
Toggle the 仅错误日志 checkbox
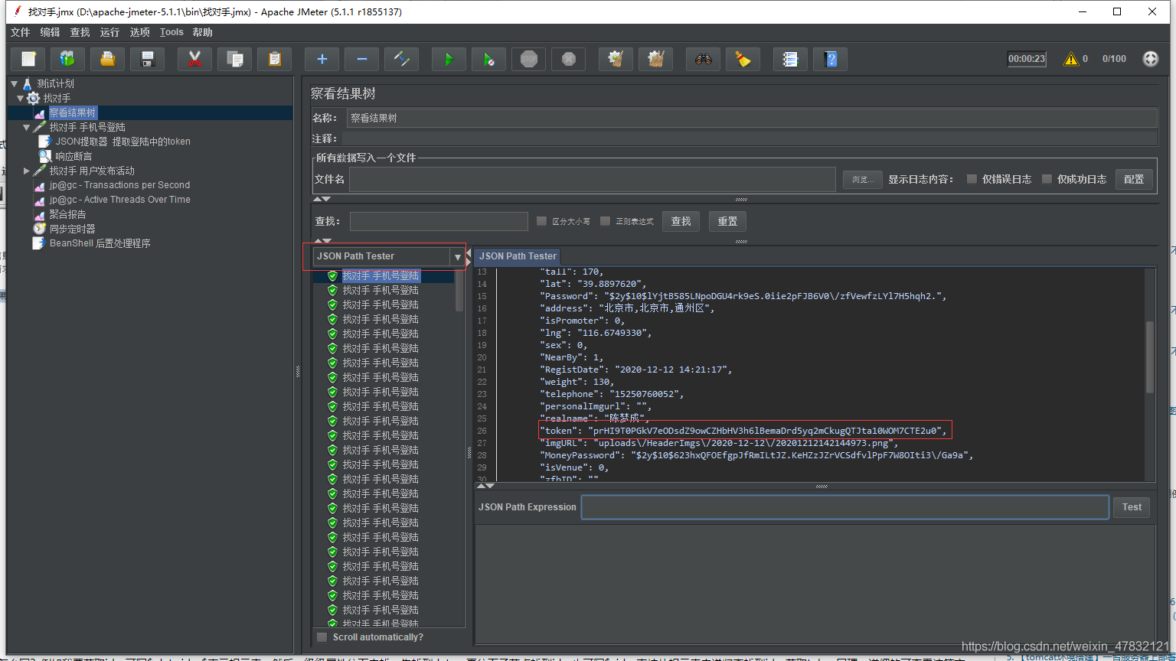[x=972, y=179]
